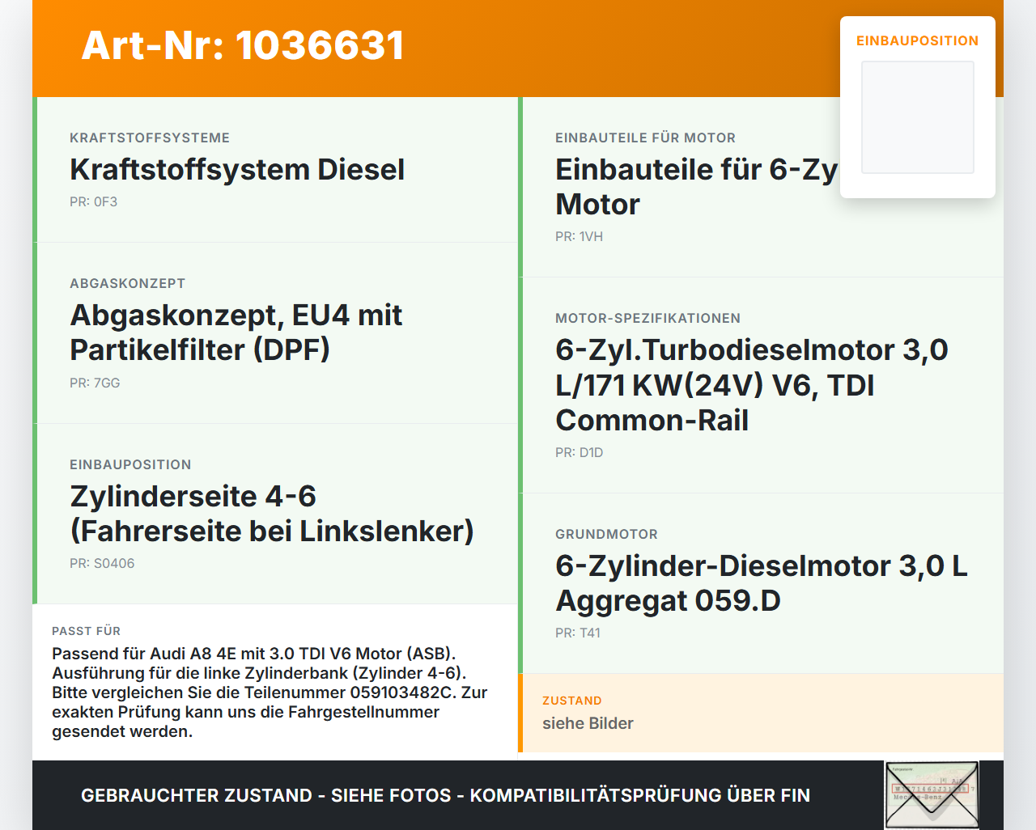The height and width of the screenshot is (830, 1036).
Task: Click the 'PR: S0406' code
Action: pos(102,564)
